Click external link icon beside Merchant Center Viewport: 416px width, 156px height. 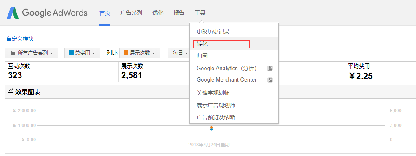pos(270,80)
